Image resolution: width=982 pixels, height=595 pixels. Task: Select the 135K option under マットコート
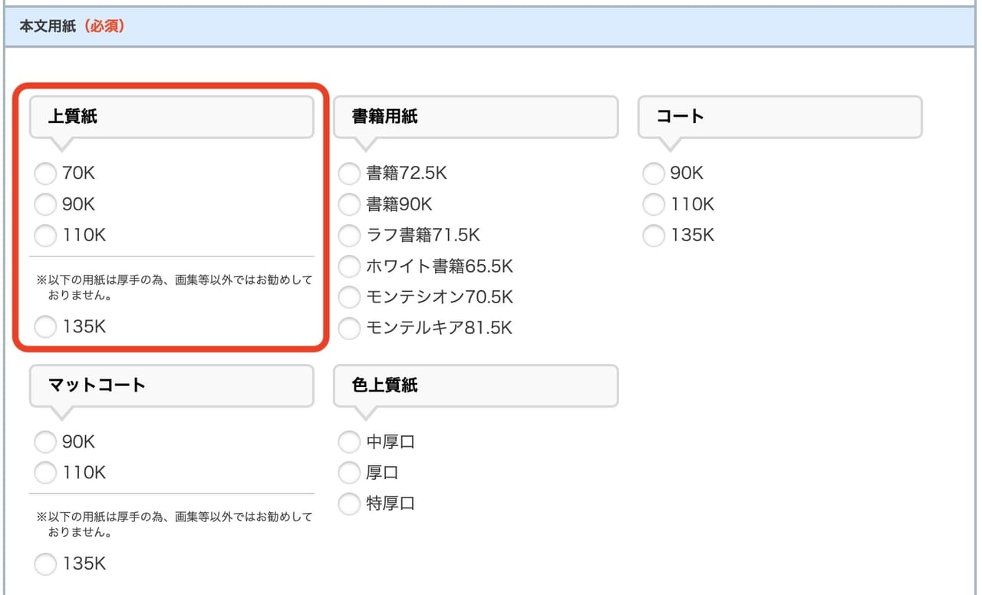pos(45,564)
